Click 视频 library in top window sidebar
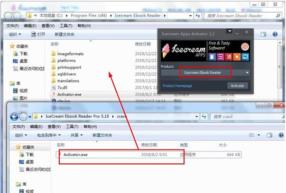Screen dimensions: 286x193 [x=23, y=91]
